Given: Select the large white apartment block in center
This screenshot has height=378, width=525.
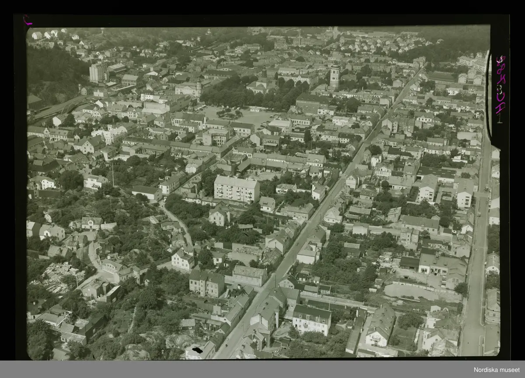Looking at the screenshot, I should point(236,189).
